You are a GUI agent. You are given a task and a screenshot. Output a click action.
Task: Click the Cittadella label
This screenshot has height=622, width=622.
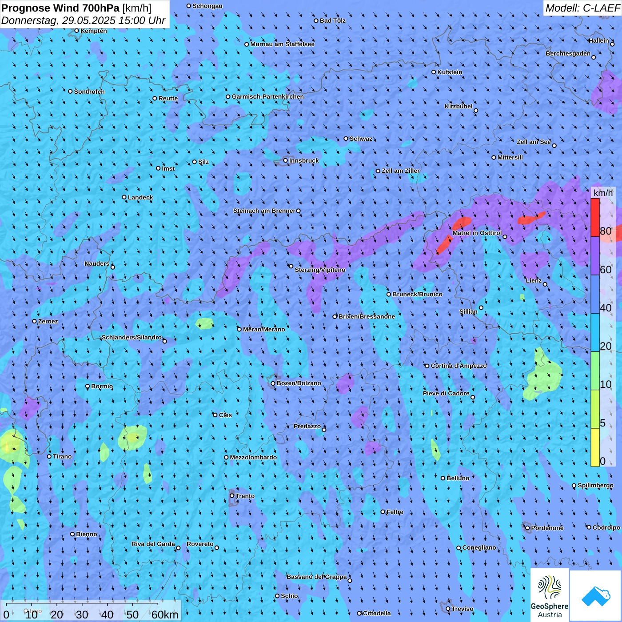coord(377,613)
